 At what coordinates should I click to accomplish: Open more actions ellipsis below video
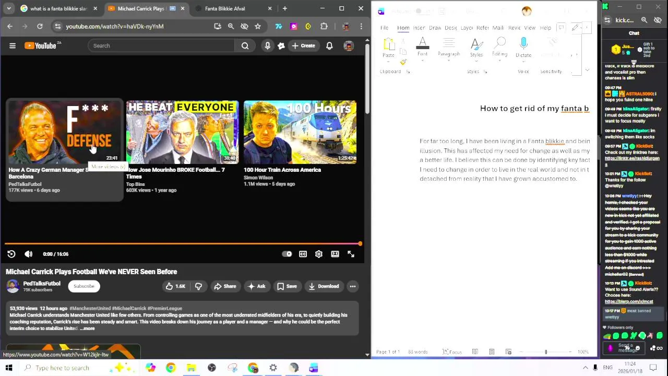tap(353, 286)
